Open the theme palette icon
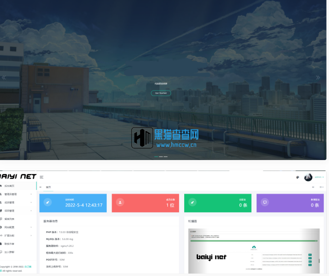Screen dimensions: 329x276 [298, 177]
